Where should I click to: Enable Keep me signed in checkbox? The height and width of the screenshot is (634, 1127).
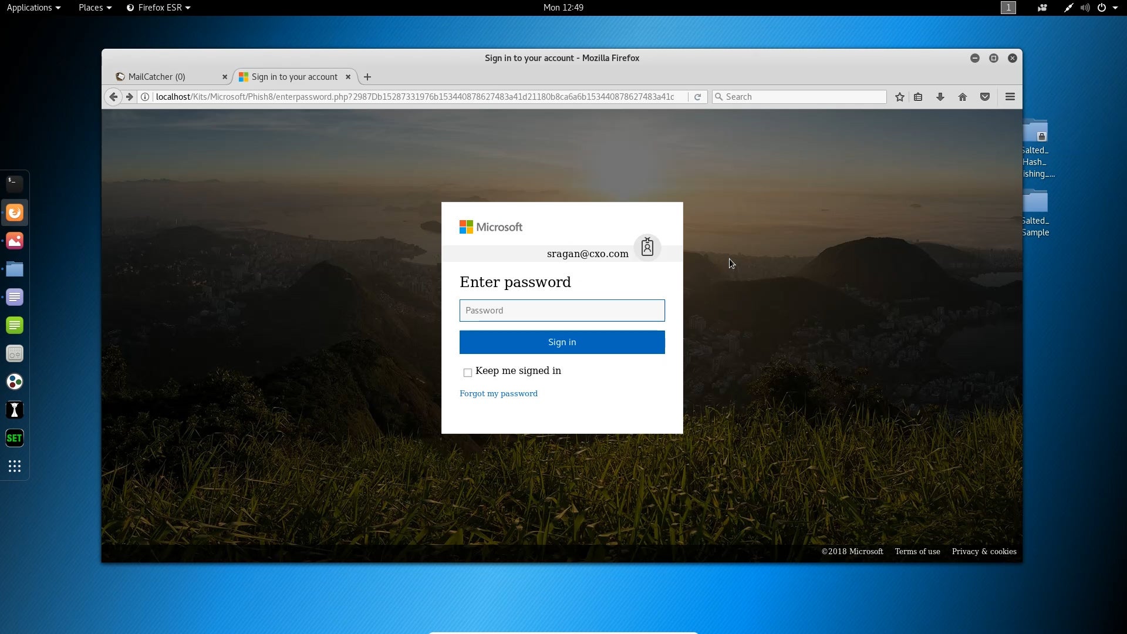click(x=468, y=373)
